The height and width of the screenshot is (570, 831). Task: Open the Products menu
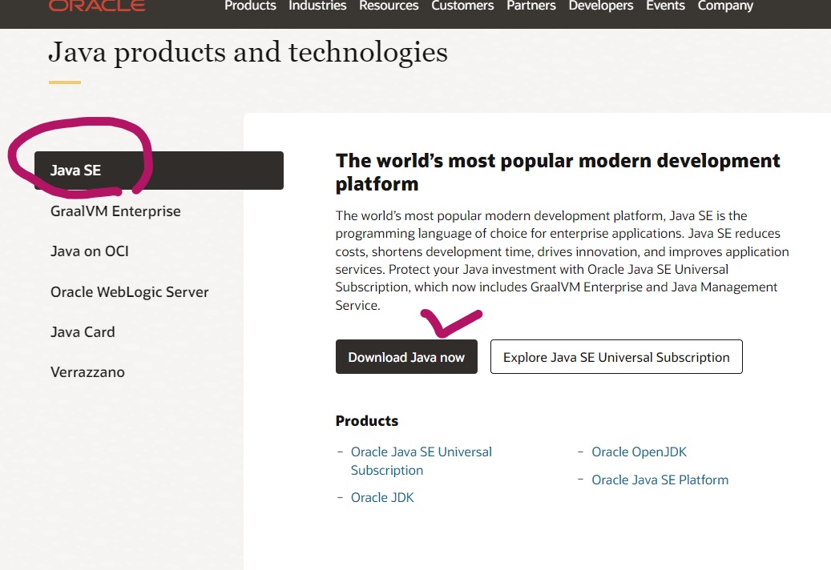[x=250, y=6]
